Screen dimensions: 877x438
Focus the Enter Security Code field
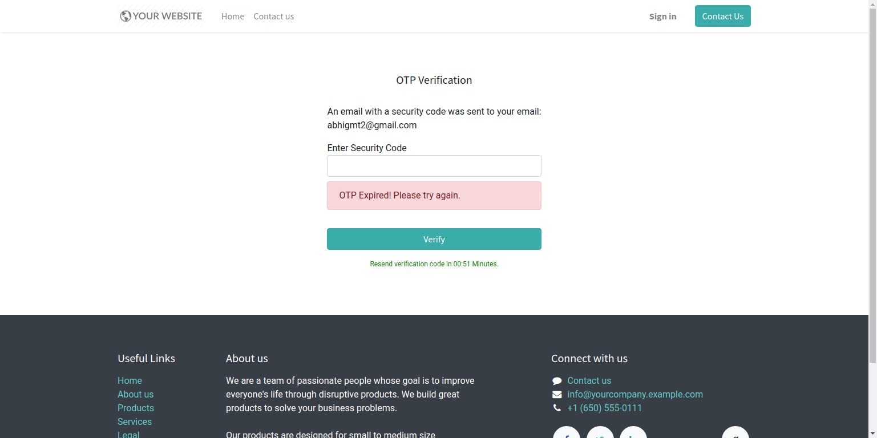point(434,166)
